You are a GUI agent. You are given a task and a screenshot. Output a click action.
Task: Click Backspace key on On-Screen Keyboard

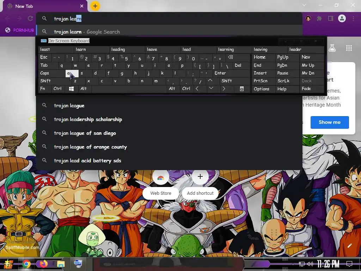(x=231, y=57)
